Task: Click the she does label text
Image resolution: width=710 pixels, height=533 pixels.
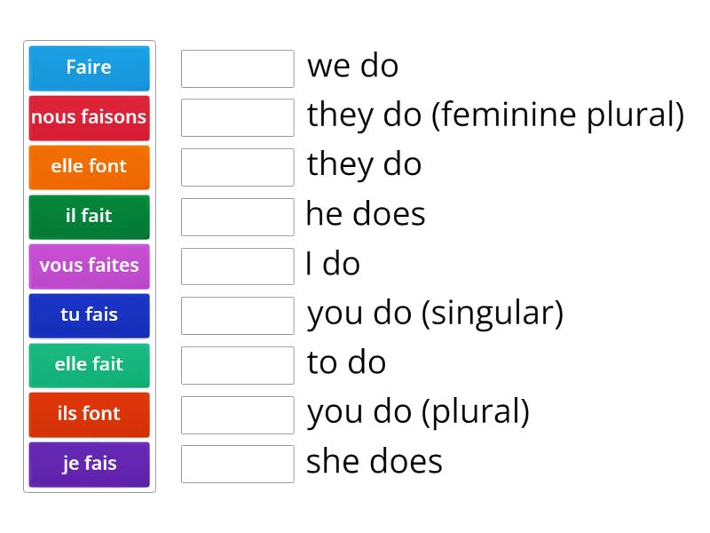Action: click(373, 461)
